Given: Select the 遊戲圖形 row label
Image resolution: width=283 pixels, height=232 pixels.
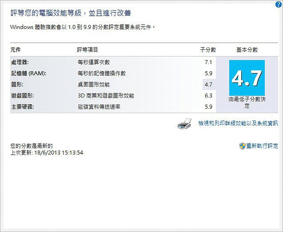Looking at the screenshot, I should pyautogui.click(x=23, y=96).
